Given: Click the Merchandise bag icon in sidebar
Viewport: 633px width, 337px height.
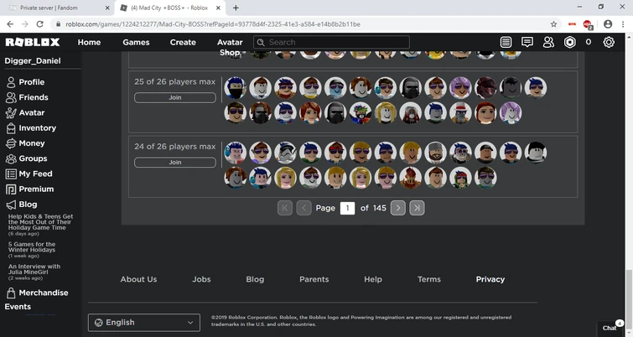Looking at the screenshot, I should 11,293.
